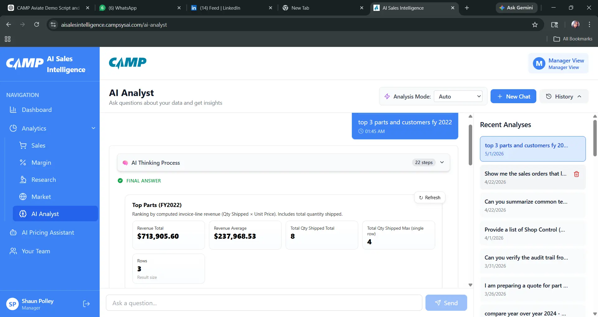Go back in browser history
This screenshot has height=317, width=598.
[8, 25]
